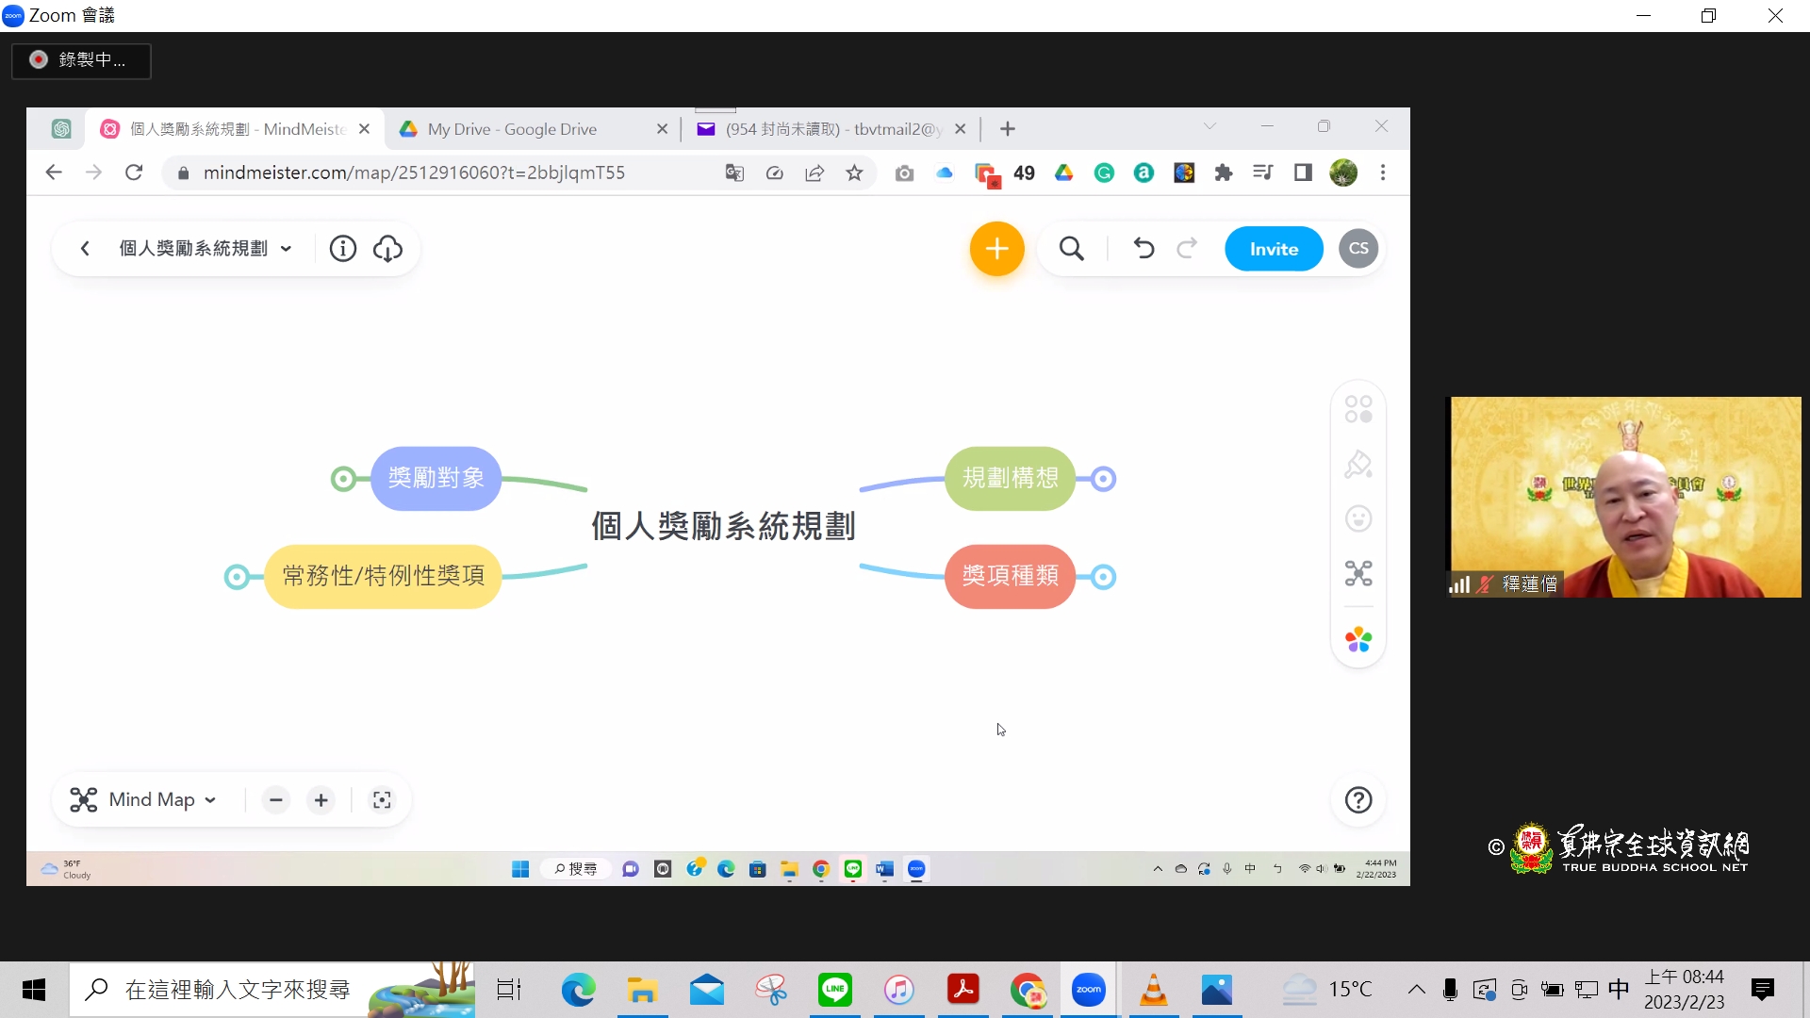
Task: Switch to the 954 unread mail tab
Action: pos(832,129)
